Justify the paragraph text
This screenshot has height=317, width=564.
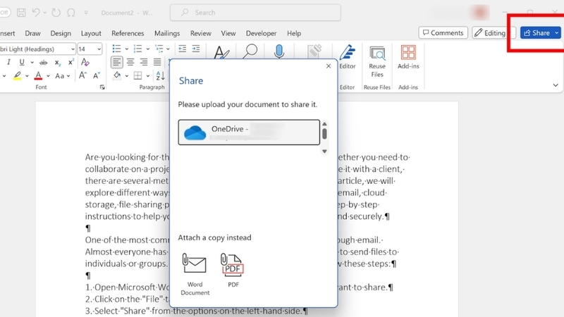point(157,62)
